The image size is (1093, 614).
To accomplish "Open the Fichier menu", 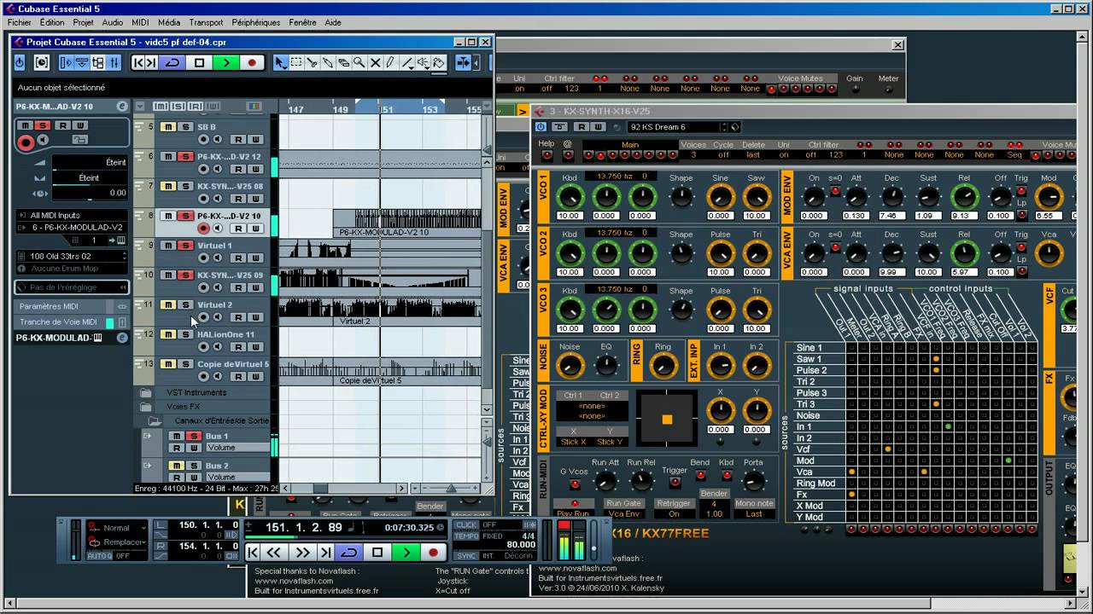I will (x=20, y=23).
